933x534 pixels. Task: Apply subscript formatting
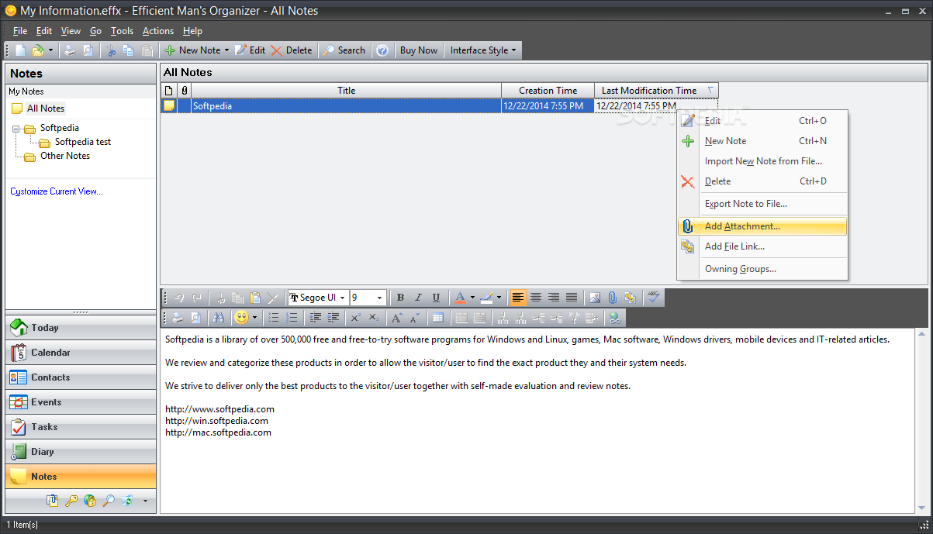(374, 318)
